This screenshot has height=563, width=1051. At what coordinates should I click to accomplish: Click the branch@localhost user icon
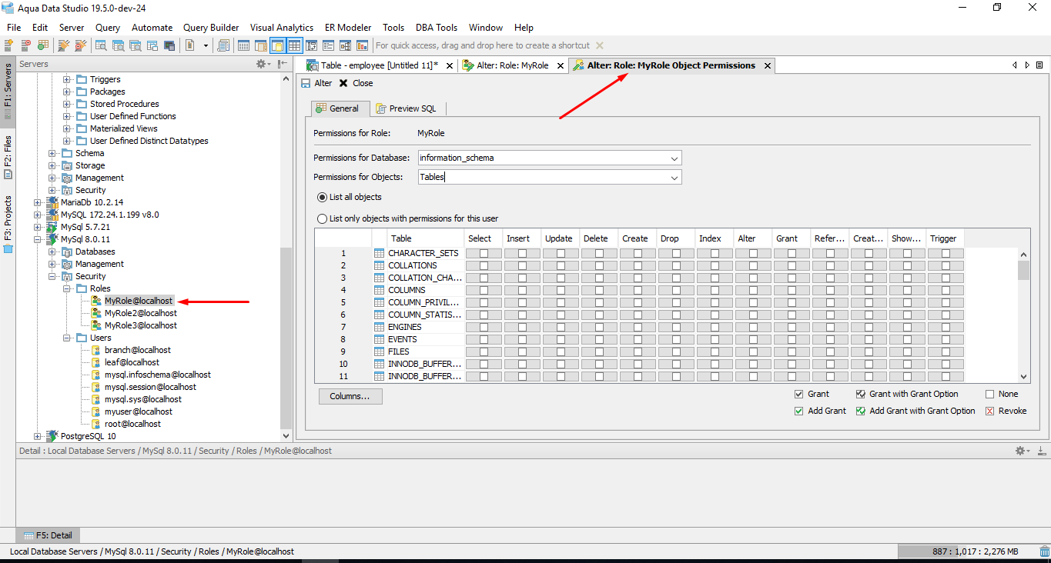point(96,350)
